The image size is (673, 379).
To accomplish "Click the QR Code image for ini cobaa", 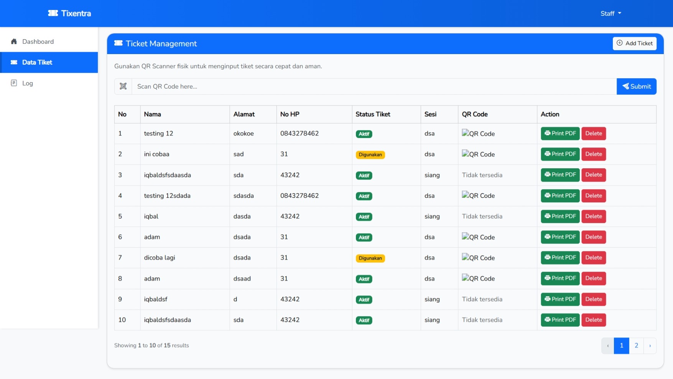I will (478, 154).
